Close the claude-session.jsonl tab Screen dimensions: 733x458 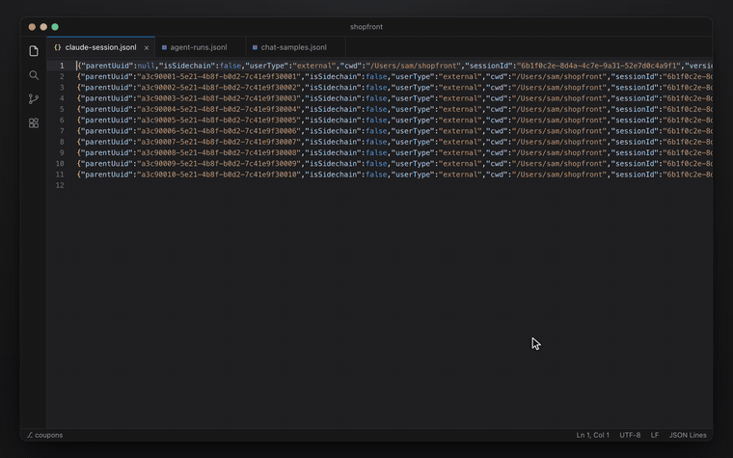pos(147,47)
